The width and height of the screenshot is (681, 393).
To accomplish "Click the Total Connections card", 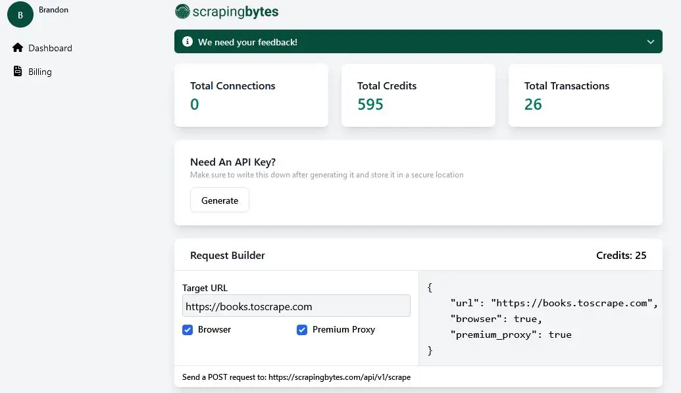I will click(x=251, y=95).
